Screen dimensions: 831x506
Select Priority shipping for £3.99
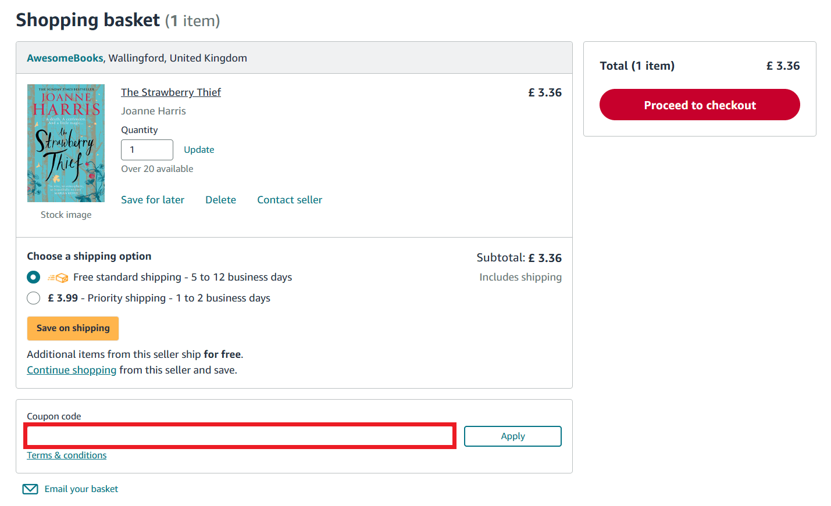click(x=33, y=298)
